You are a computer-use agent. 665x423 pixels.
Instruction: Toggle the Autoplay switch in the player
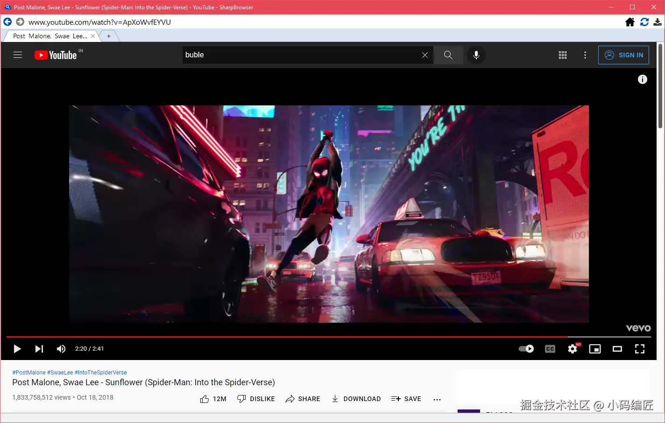click(526, 348)
